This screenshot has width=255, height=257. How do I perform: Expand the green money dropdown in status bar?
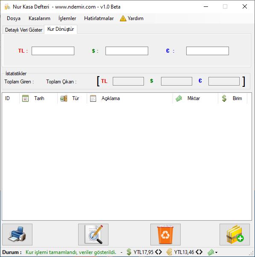click(x=212, y=252)
